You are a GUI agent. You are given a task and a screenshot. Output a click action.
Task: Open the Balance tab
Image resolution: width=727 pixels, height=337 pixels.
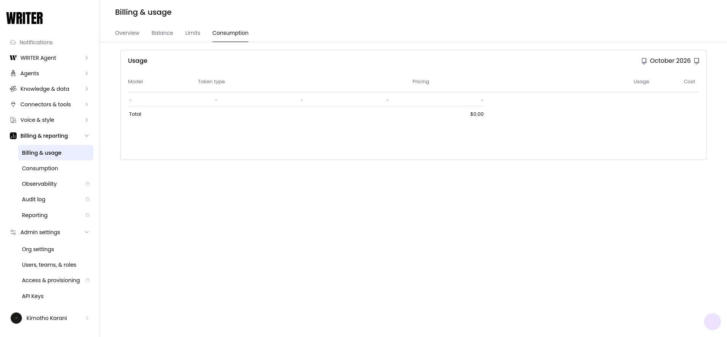point(162,33)
